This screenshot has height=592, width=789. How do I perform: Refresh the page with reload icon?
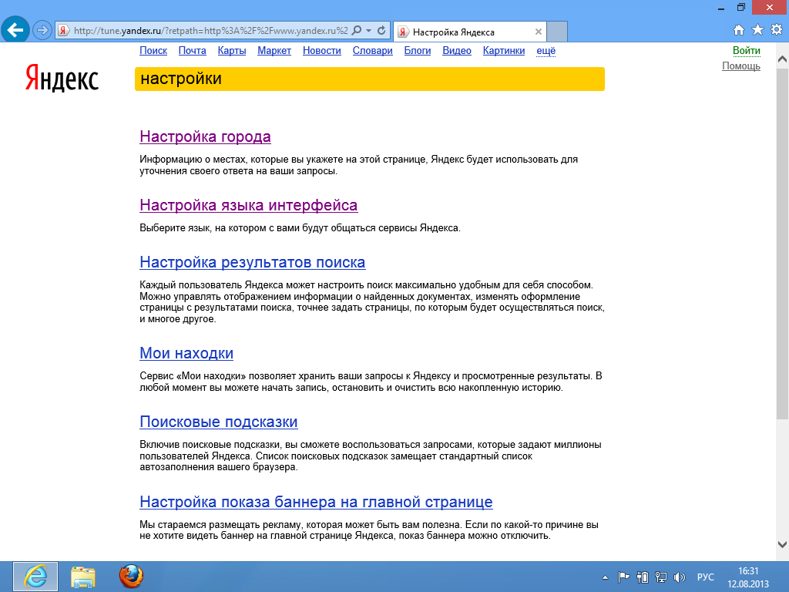pos(381,31)
